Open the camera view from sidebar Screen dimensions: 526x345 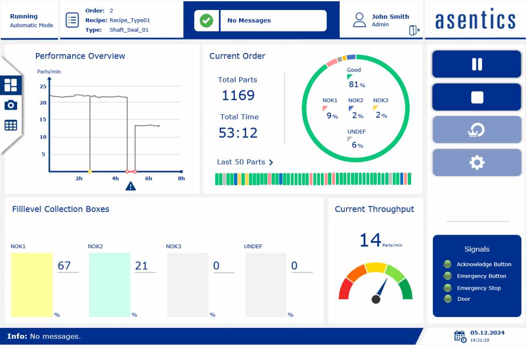click(11, 105)
